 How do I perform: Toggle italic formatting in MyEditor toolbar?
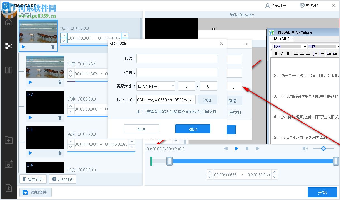click(282, 53)
